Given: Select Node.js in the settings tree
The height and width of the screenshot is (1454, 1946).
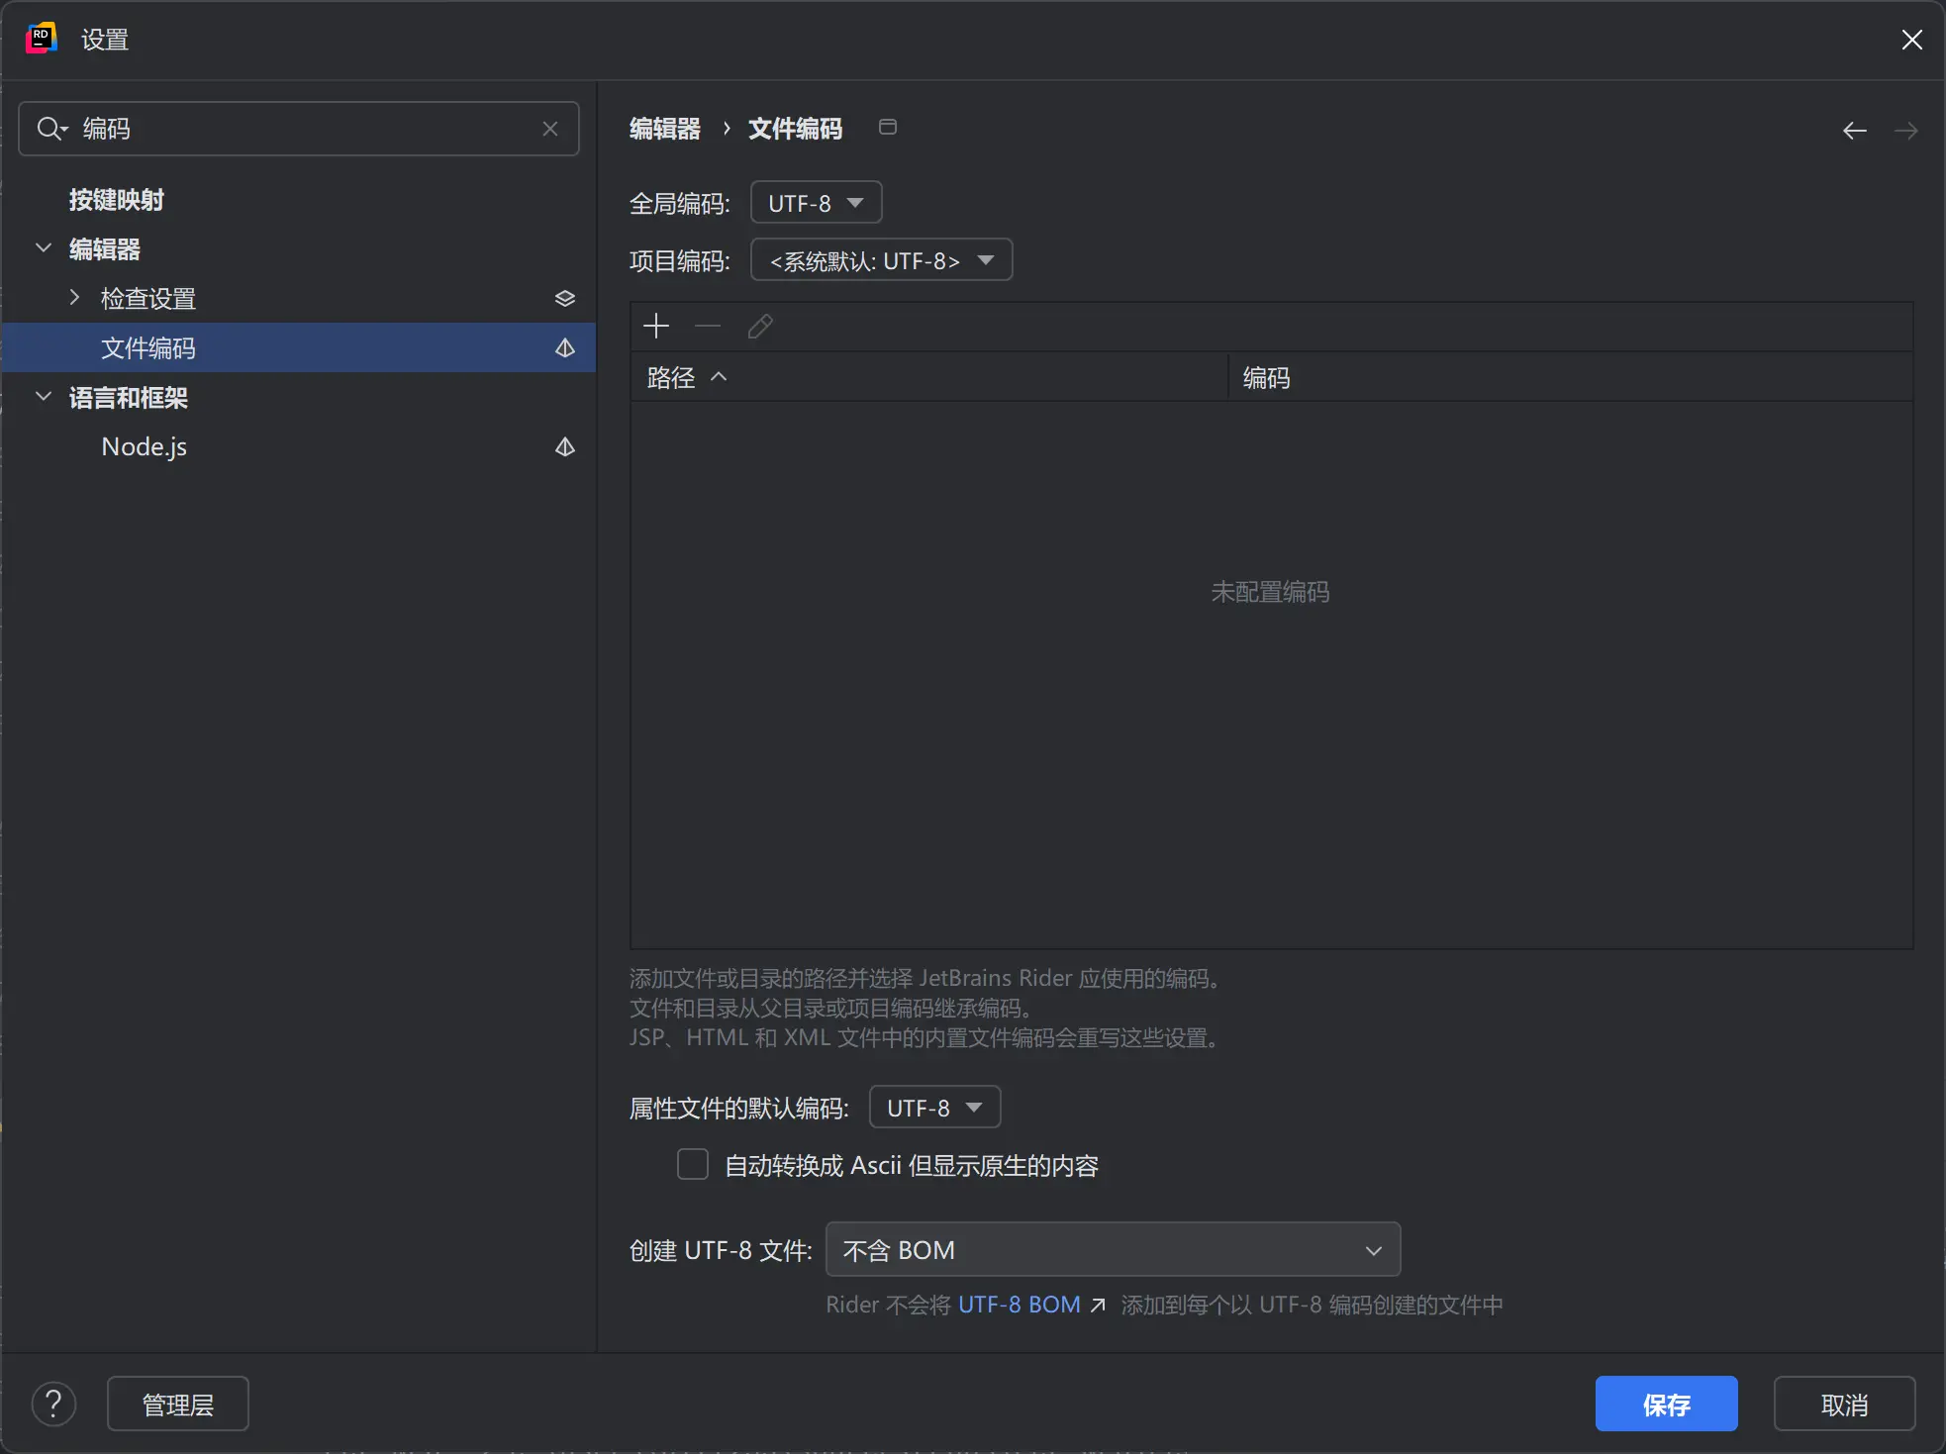Looking at the screenshot, I should click(144, 446).
